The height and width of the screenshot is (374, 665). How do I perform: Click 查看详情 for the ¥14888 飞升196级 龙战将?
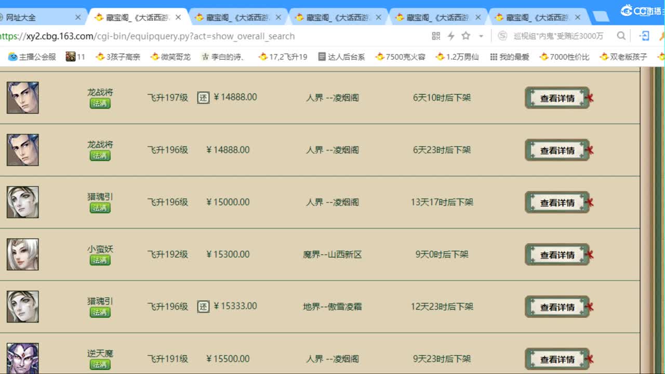557,150
